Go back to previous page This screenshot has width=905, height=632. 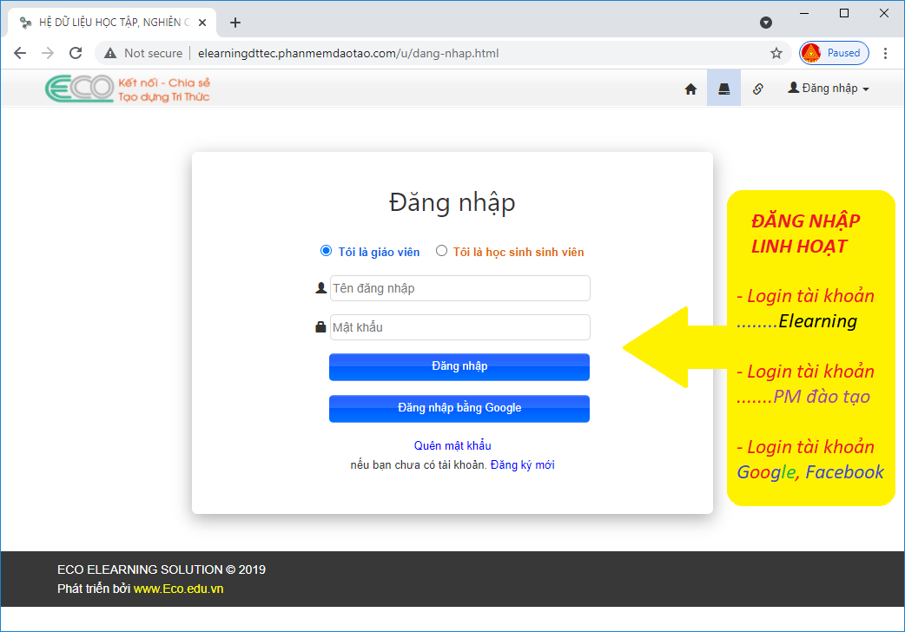(x=20, y=53)
